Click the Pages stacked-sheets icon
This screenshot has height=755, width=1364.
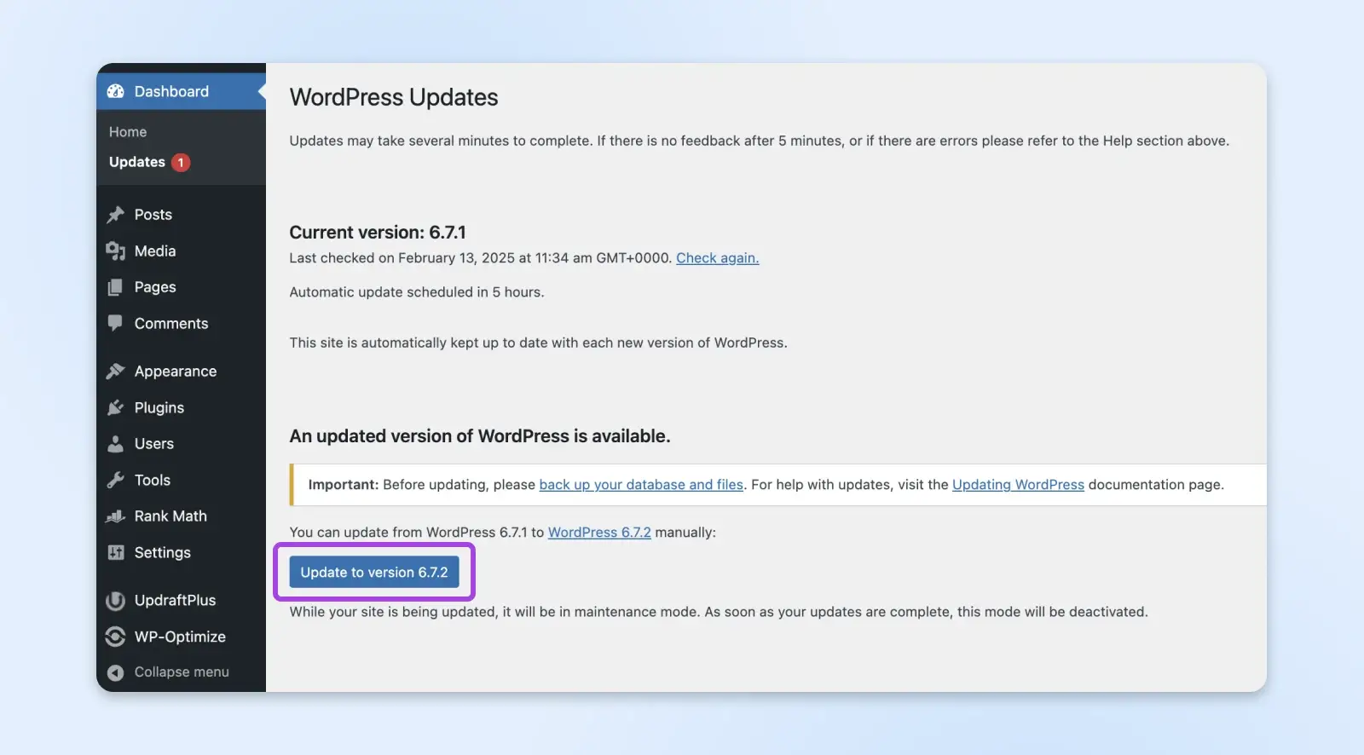[116, 287]
